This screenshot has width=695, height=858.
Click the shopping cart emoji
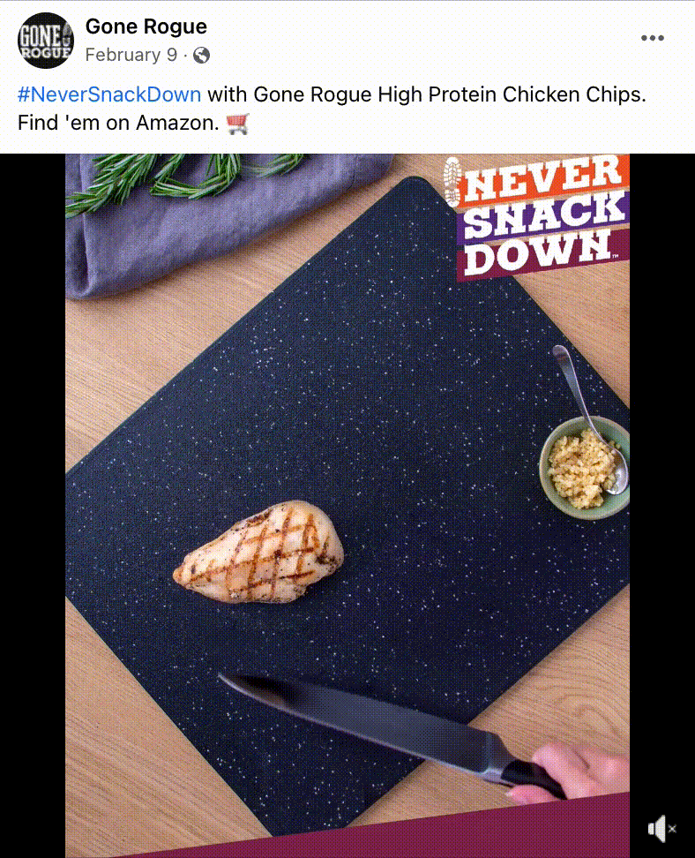tap(238, 123)
